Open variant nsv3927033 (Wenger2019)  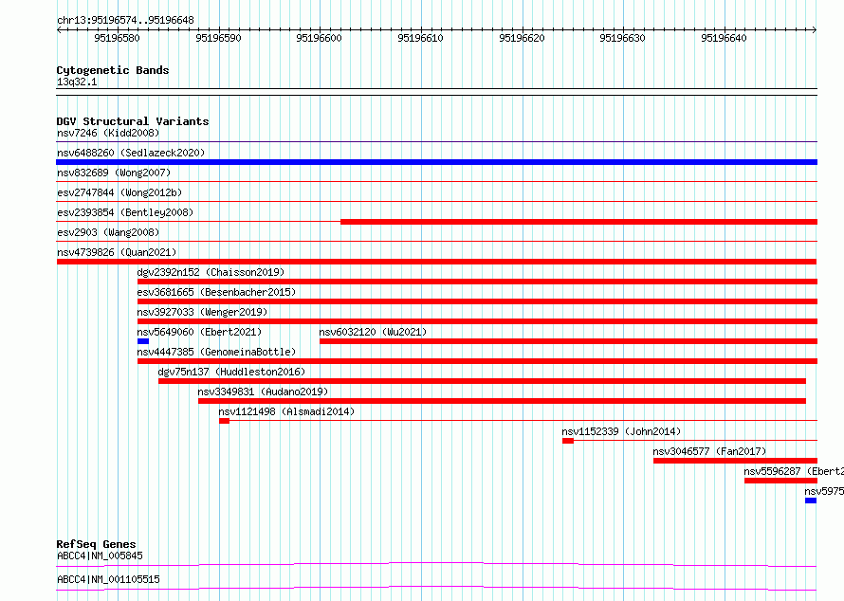(202, 312)
